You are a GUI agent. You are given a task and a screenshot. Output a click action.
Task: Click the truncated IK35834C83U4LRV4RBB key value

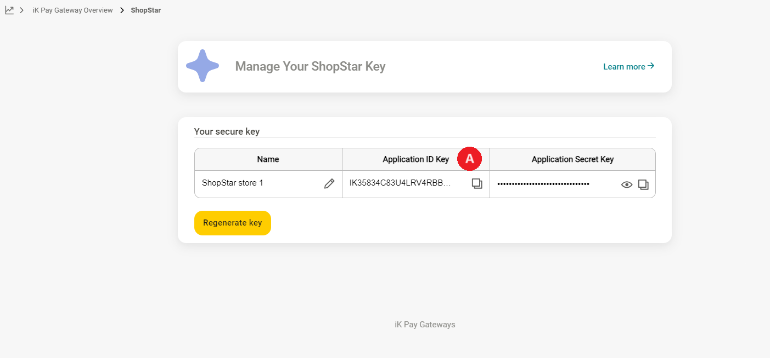(x=400, y=183)
